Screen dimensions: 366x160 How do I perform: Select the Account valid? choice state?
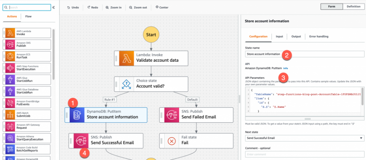coord(151,84)
